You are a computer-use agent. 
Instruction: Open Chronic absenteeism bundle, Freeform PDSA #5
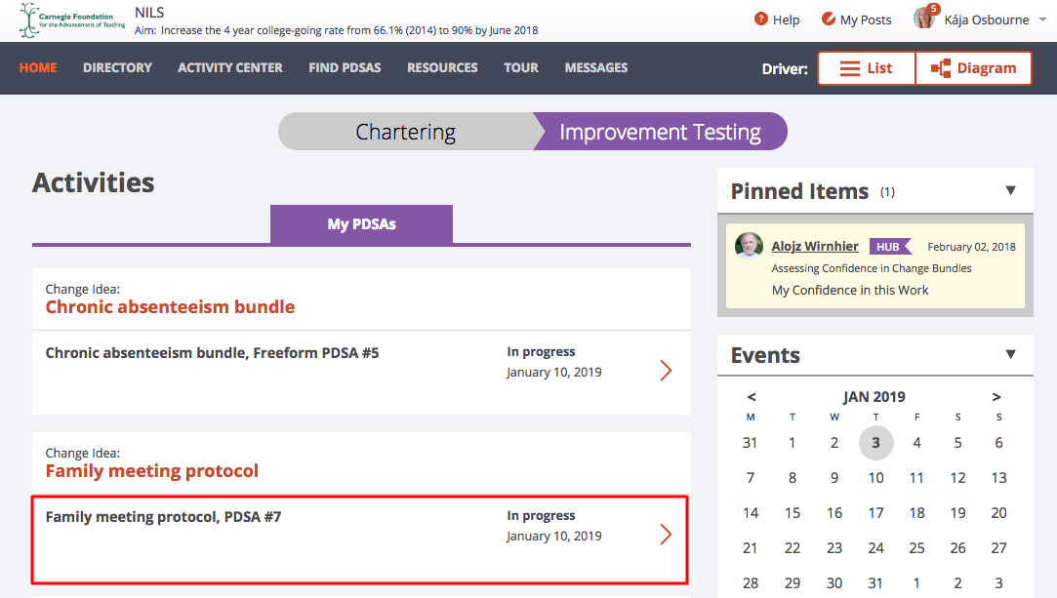coord(212,353)
